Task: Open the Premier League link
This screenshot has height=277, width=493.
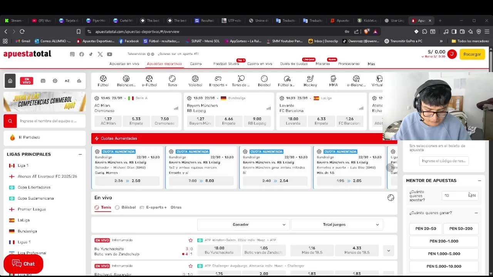Action: click(32, 209)
